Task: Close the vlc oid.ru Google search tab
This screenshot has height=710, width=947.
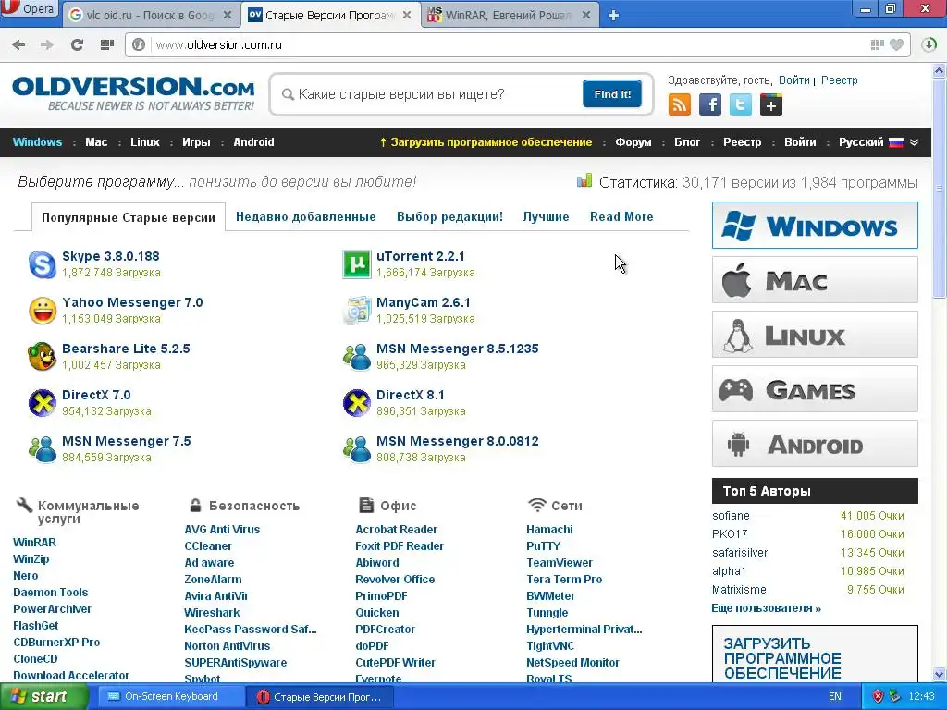Action: pos(228,15)
